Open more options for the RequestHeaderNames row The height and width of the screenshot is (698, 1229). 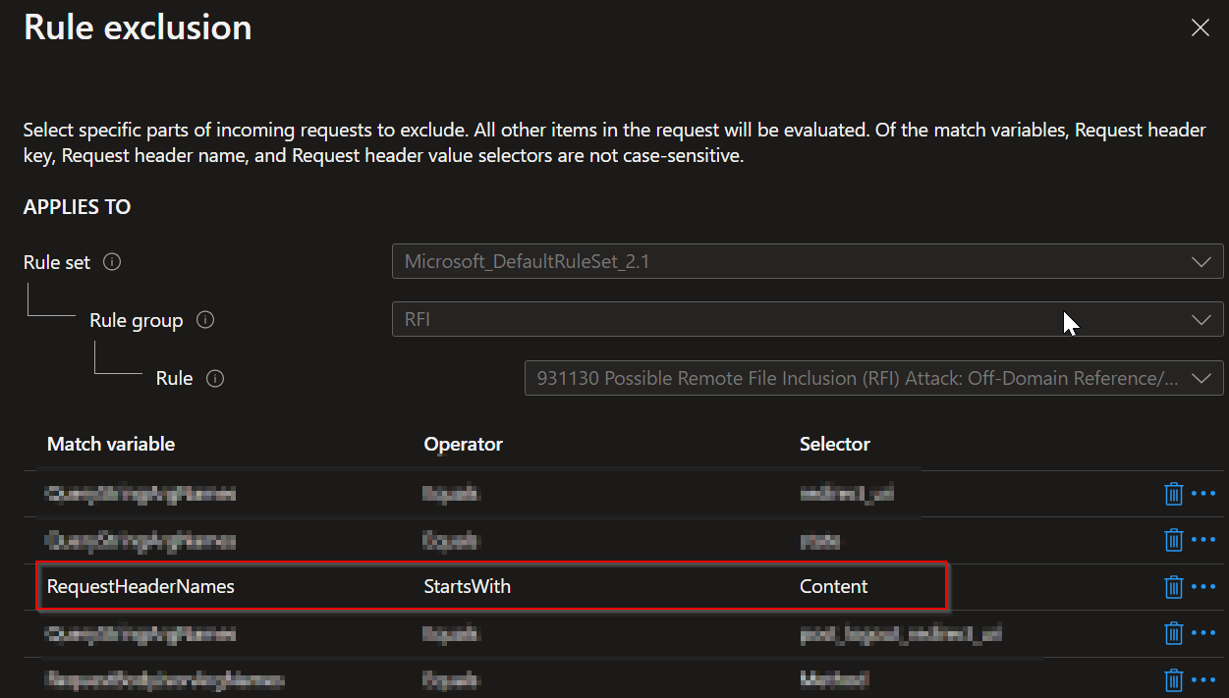coord(1204,586)
